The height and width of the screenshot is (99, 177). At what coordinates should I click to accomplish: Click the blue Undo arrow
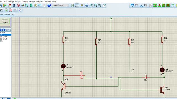tap(132, 5)
